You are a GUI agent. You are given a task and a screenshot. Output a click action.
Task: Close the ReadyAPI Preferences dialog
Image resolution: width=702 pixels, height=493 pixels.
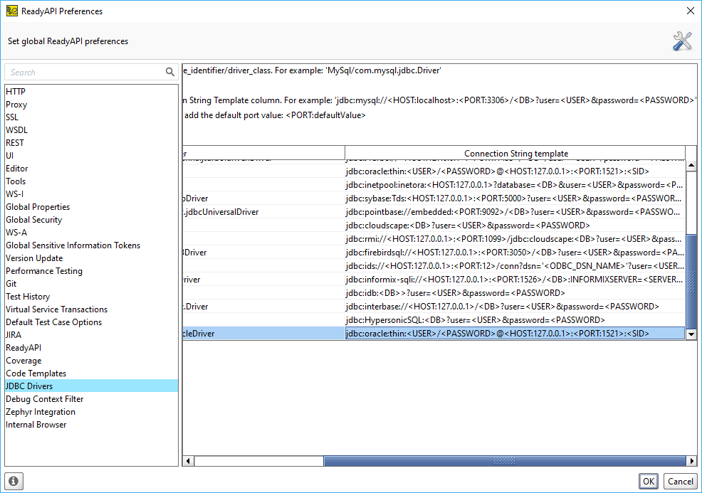(691, 11)
